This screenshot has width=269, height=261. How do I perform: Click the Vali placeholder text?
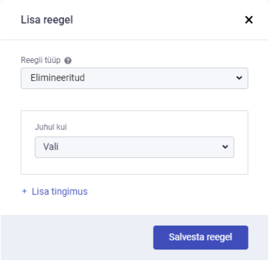51,147
